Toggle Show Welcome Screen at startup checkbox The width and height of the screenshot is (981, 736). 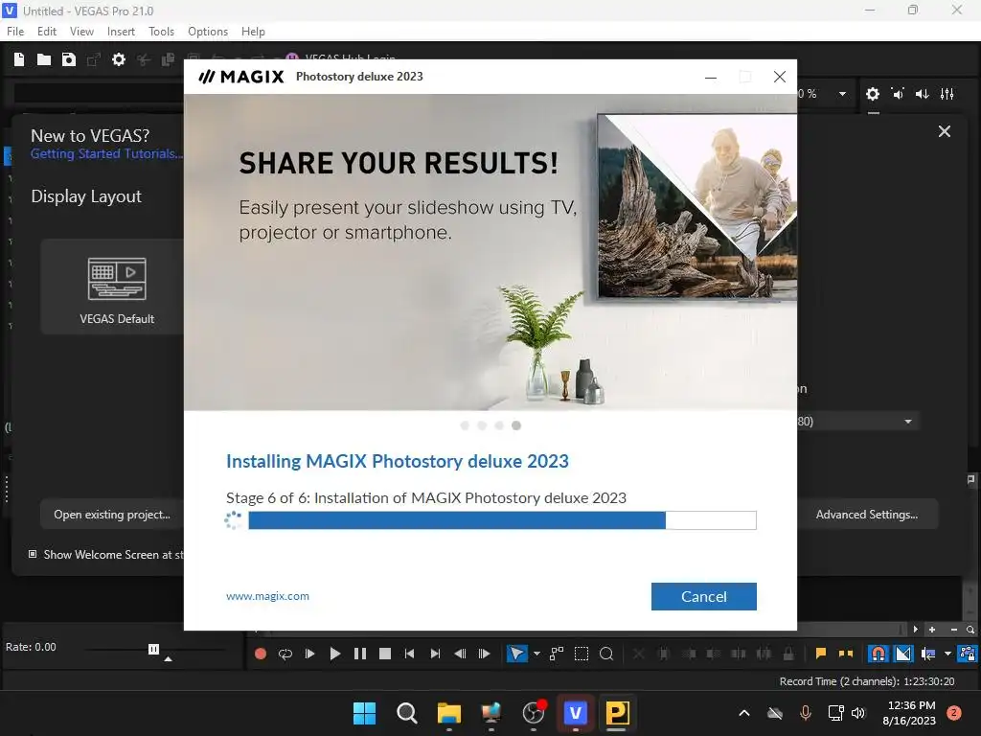pyautogui.click(x=33, y=555)
